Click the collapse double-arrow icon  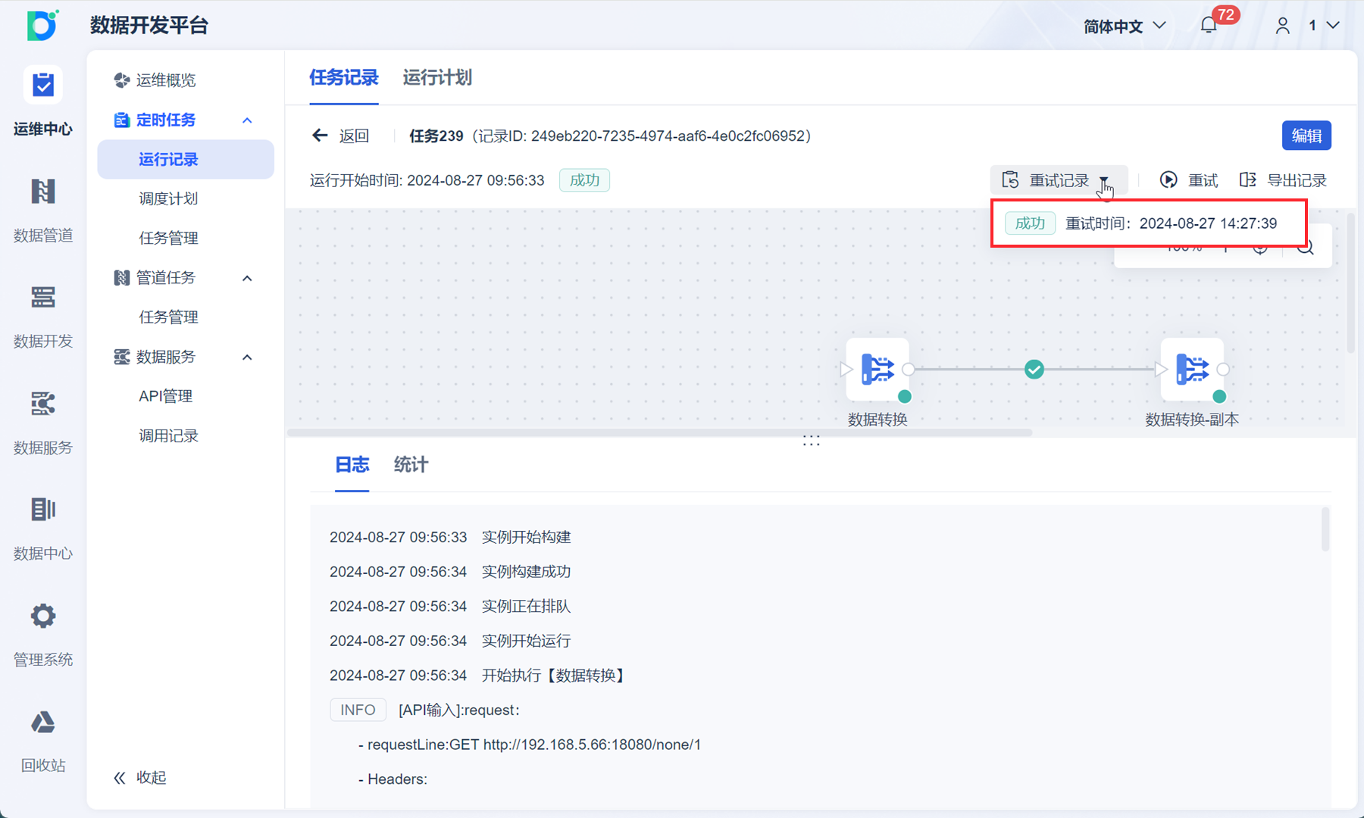[x=120, y=778]
